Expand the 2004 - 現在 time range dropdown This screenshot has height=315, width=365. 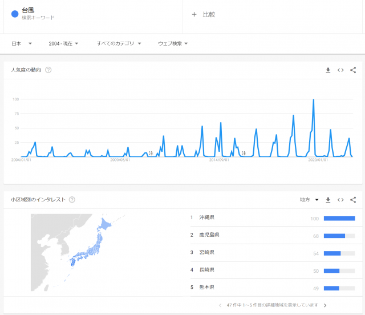pos(63,43)
